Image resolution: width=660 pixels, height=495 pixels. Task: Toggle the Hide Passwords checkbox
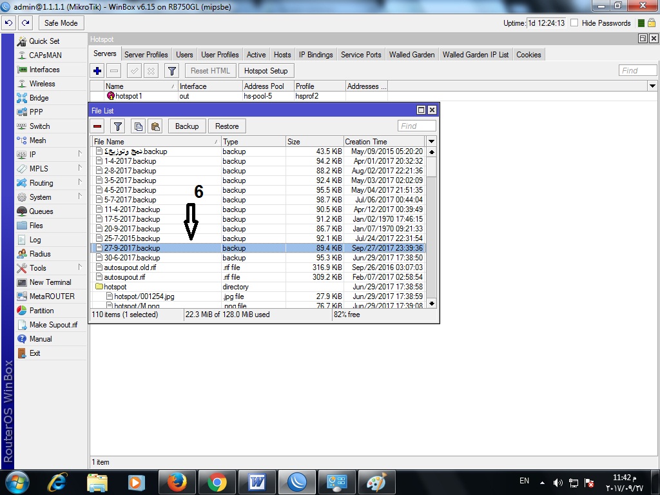click(574, 23)
